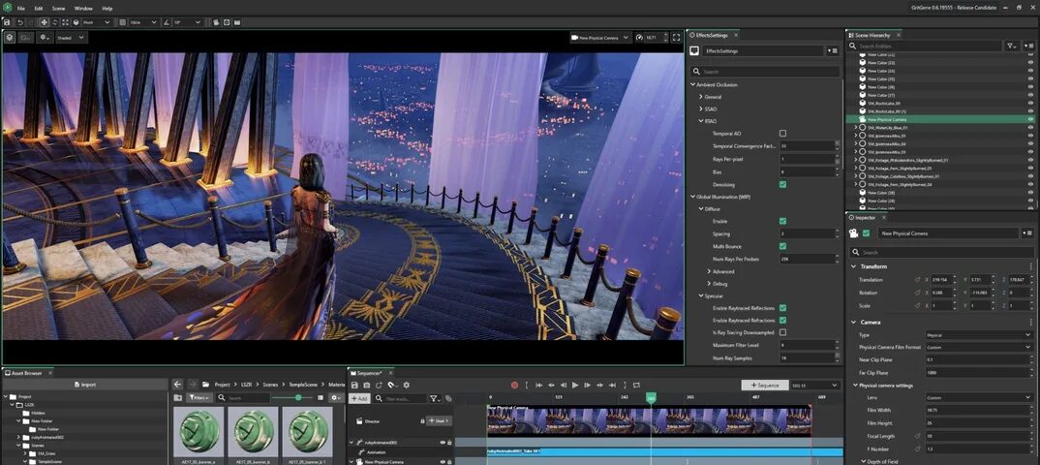The image size is (1040, 465).
Task: Undo the last action in top toolbar
Action: [20, 22]
